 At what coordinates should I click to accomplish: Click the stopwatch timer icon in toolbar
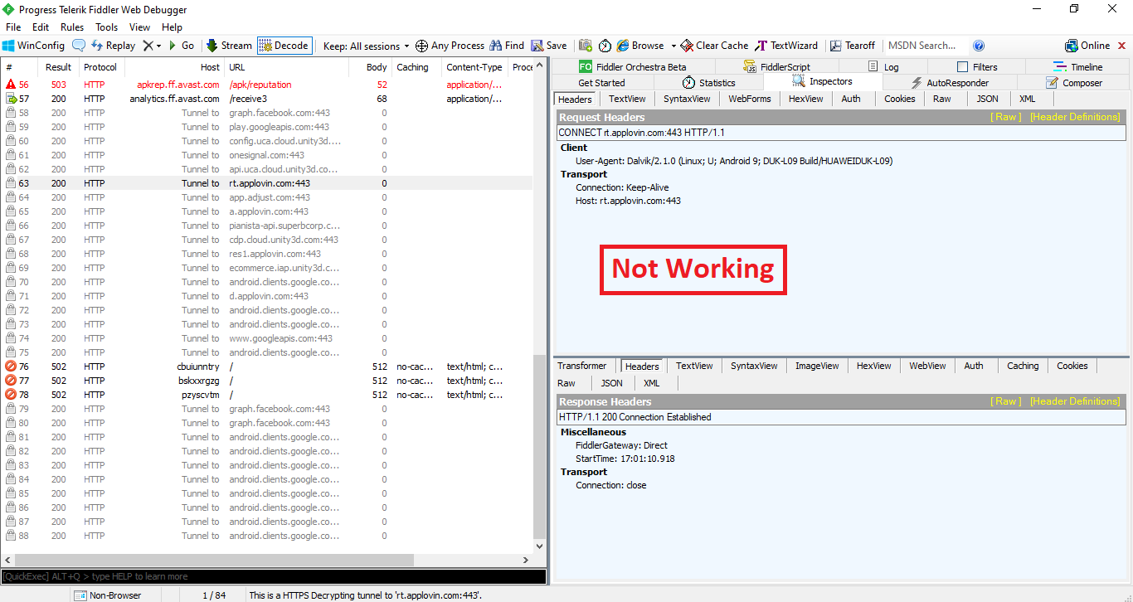click(605, 46)
